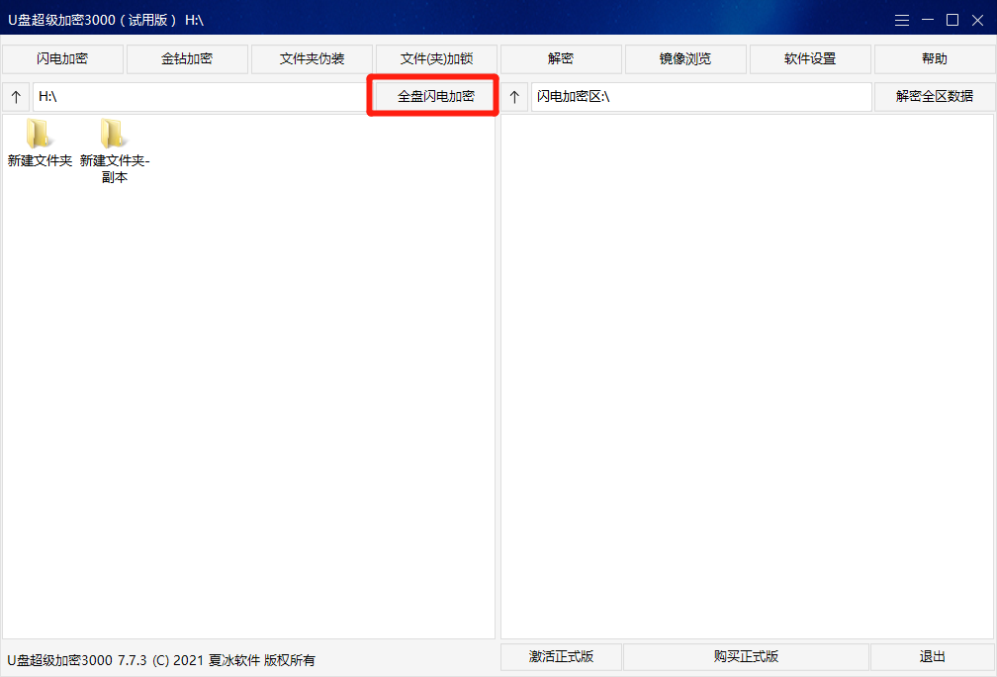997x677 pixels.
Task: Select 文件(夹)加锁 file locking
Action: tap(435, 58)
